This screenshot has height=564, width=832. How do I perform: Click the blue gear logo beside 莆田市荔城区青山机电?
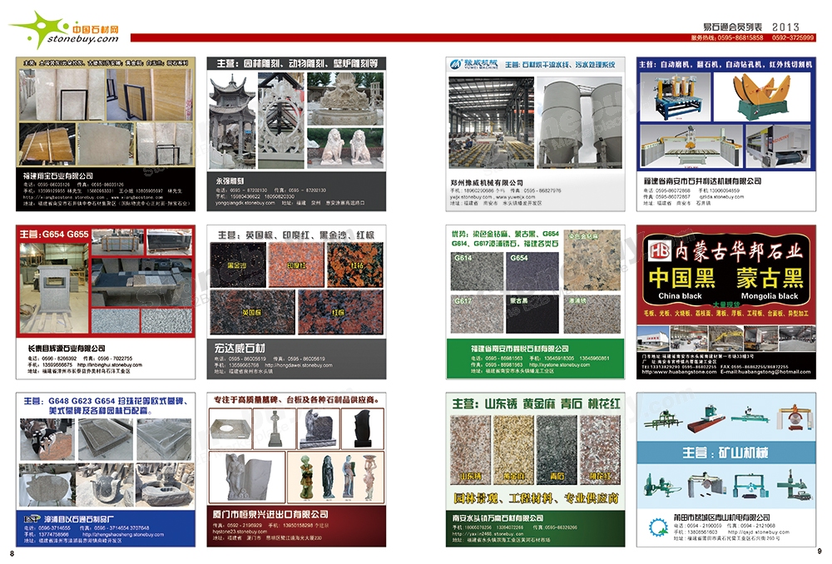pos(658,527)
